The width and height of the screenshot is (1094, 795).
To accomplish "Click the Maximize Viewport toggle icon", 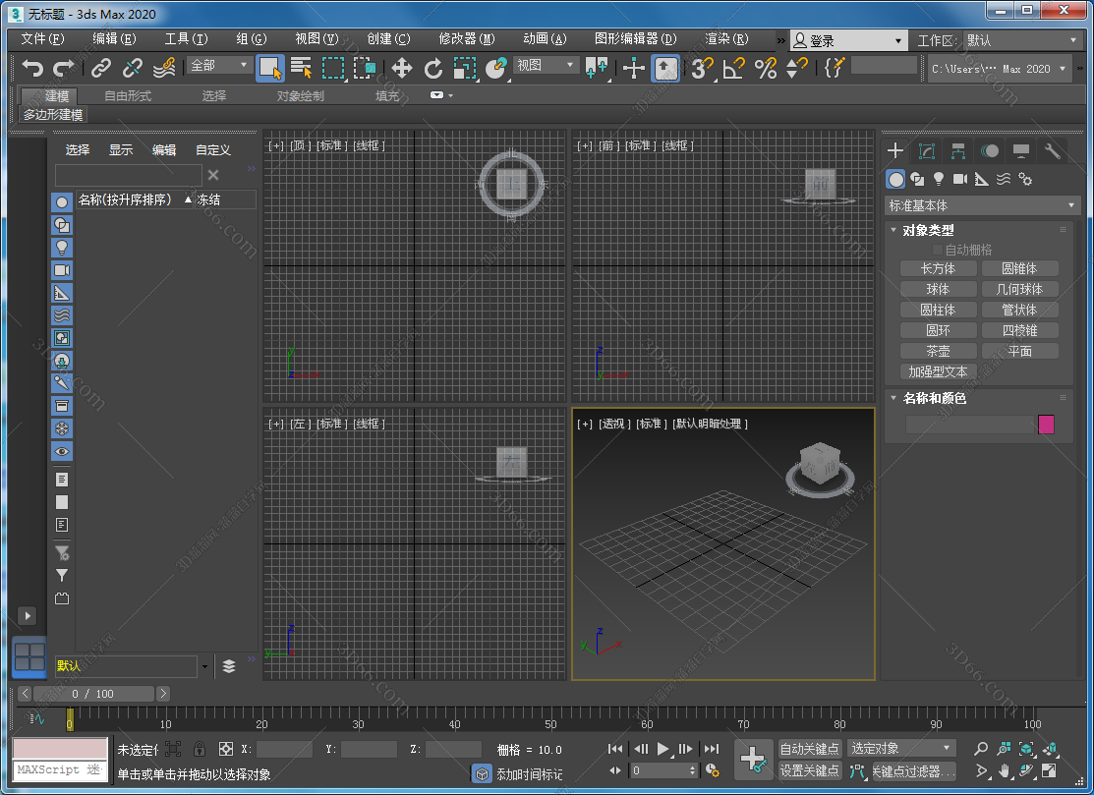I will pos(1049,771).
